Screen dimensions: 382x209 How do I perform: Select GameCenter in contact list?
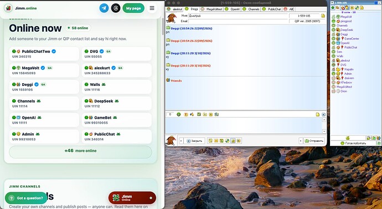352,39
